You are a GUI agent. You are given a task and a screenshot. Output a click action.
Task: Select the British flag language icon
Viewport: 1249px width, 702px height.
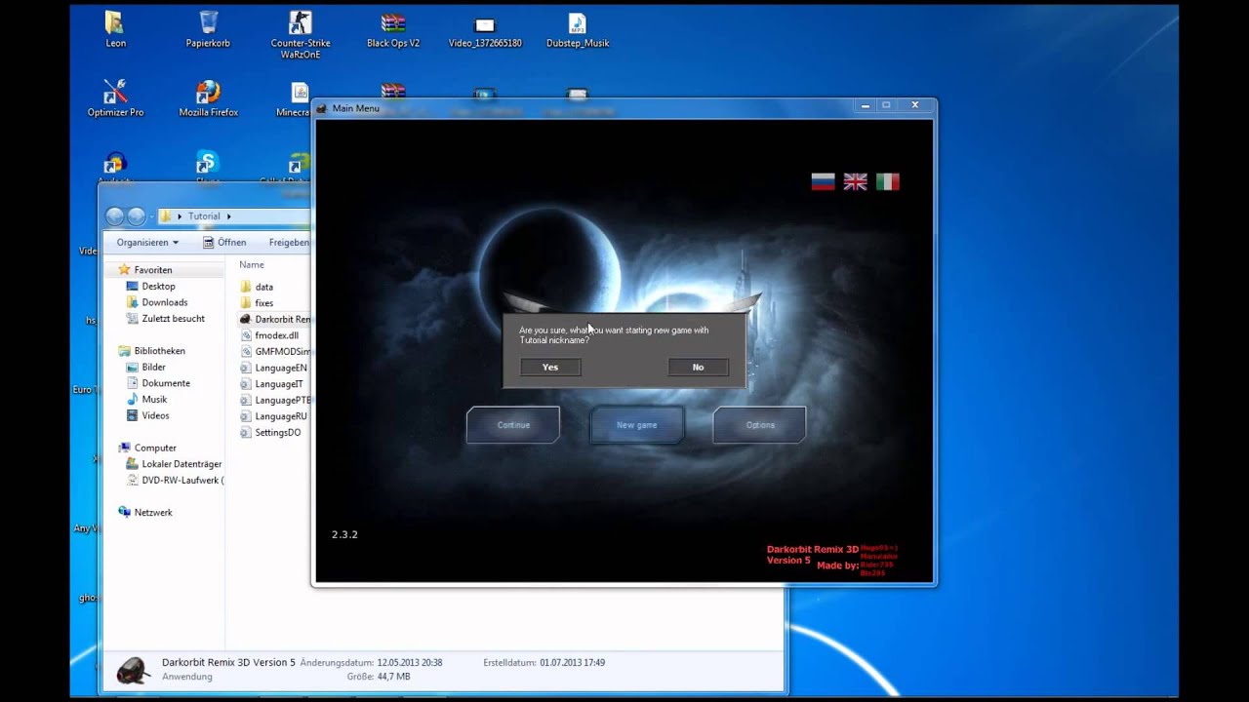coord(855,181)
